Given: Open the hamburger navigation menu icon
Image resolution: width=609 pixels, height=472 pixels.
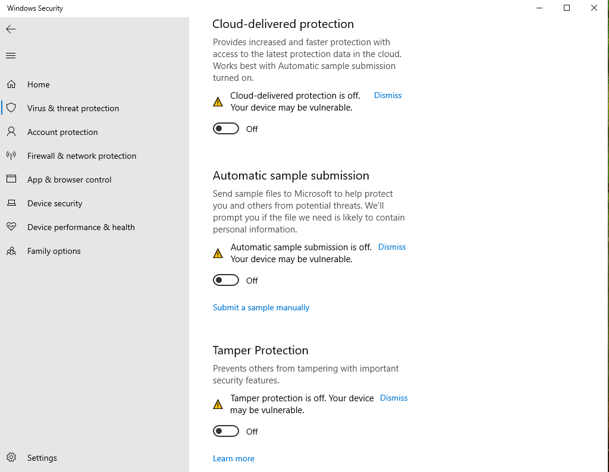Looking at the screenshot, I should (11, 56).
